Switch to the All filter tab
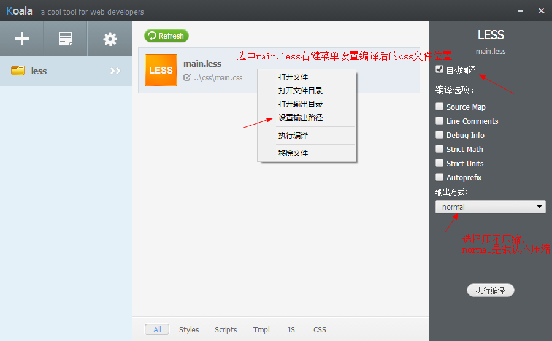 coord(157,330)
